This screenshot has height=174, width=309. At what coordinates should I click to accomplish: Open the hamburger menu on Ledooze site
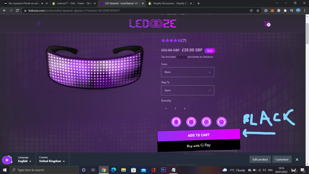[x=39, y=24]
